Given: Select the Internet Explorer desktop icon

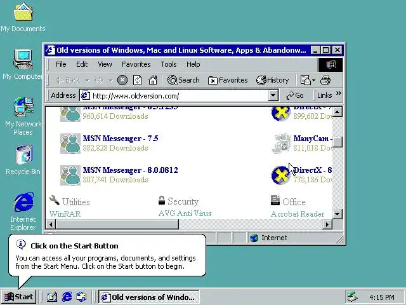Looking at the screenshot, I should 23,211.
